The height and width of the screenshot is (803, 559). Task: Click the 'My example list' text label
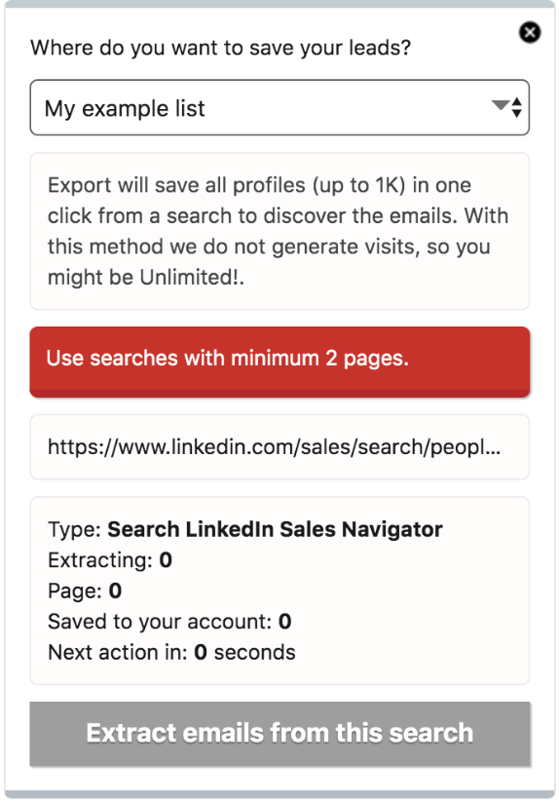125,108
